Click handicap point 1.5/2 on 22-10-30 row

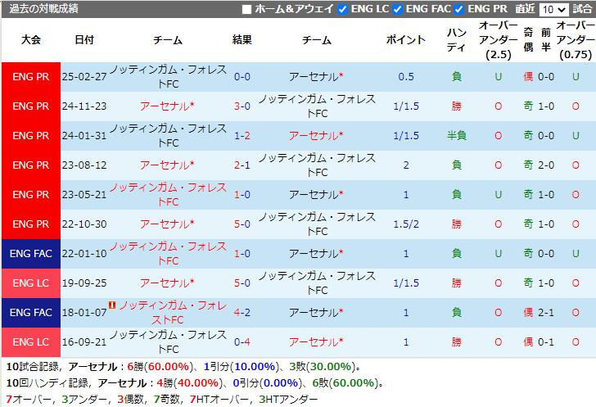click(x=406, y=224)
